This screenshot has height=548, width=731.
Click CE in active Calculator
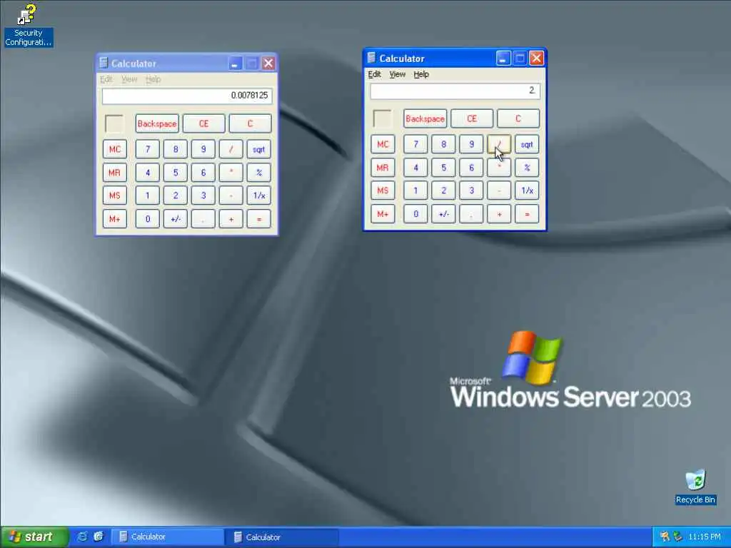point(472,119)
